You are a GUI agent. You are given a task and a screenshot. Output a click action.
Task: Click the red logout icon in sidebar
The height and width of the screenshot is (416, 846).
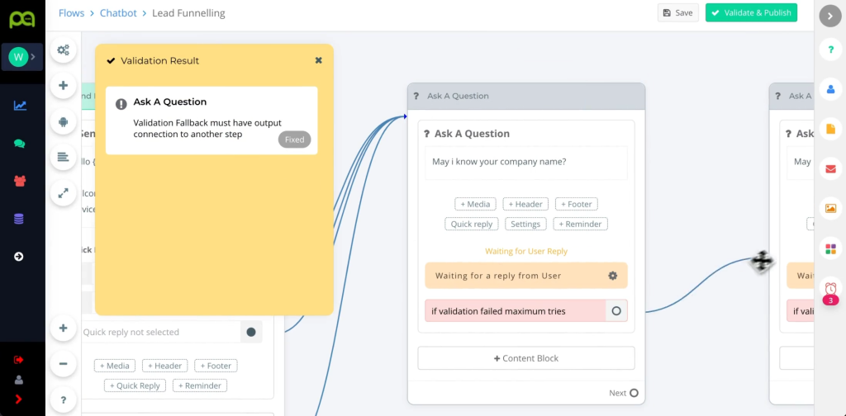(19, 359)
